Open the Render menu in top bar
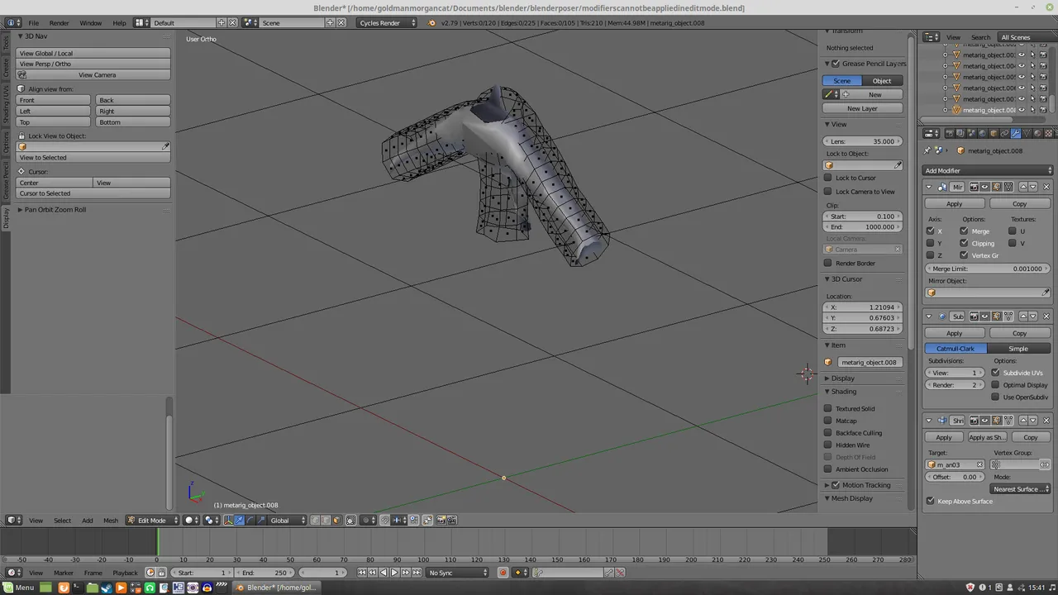This screenshot has height=595, width=1058. tap(59, 23)
